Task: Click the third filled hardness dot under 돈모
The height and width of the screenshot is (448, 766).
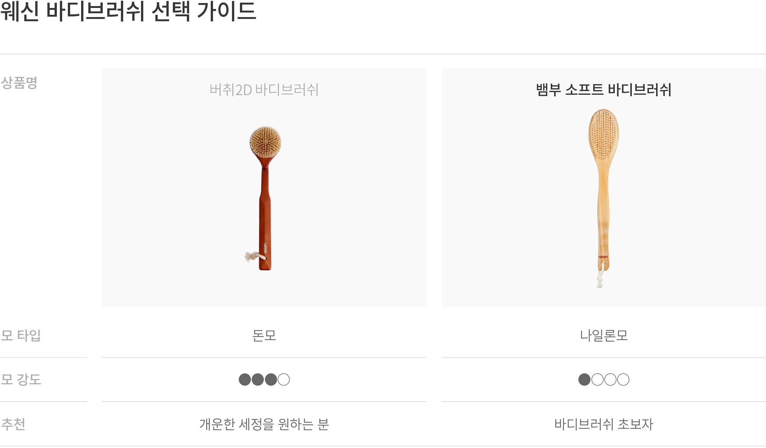Action: click(271, 379)
